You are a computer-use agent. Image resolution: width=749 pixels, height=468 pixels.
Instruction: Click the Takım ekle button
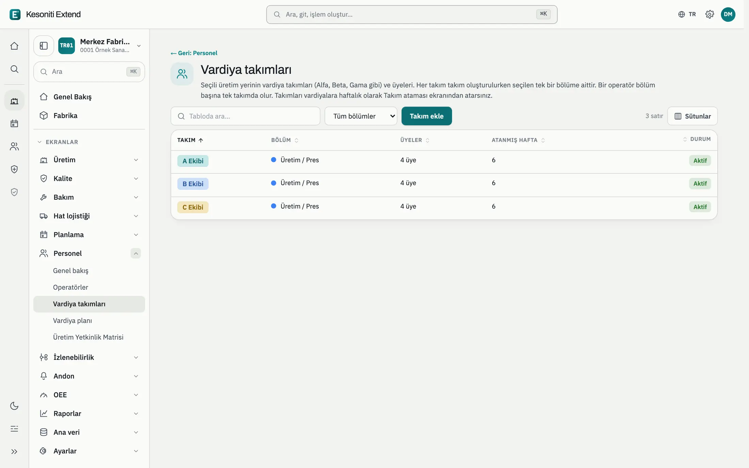(x=427, y=116)
